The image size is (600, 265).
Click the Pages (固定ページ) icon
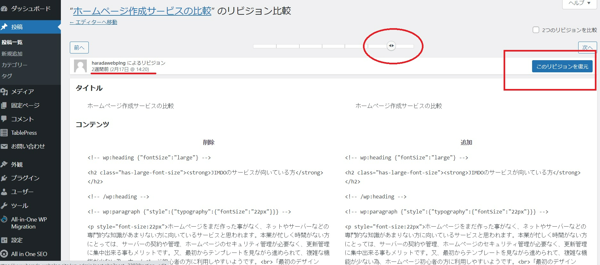pyautogui.click(x=4, y=106)
